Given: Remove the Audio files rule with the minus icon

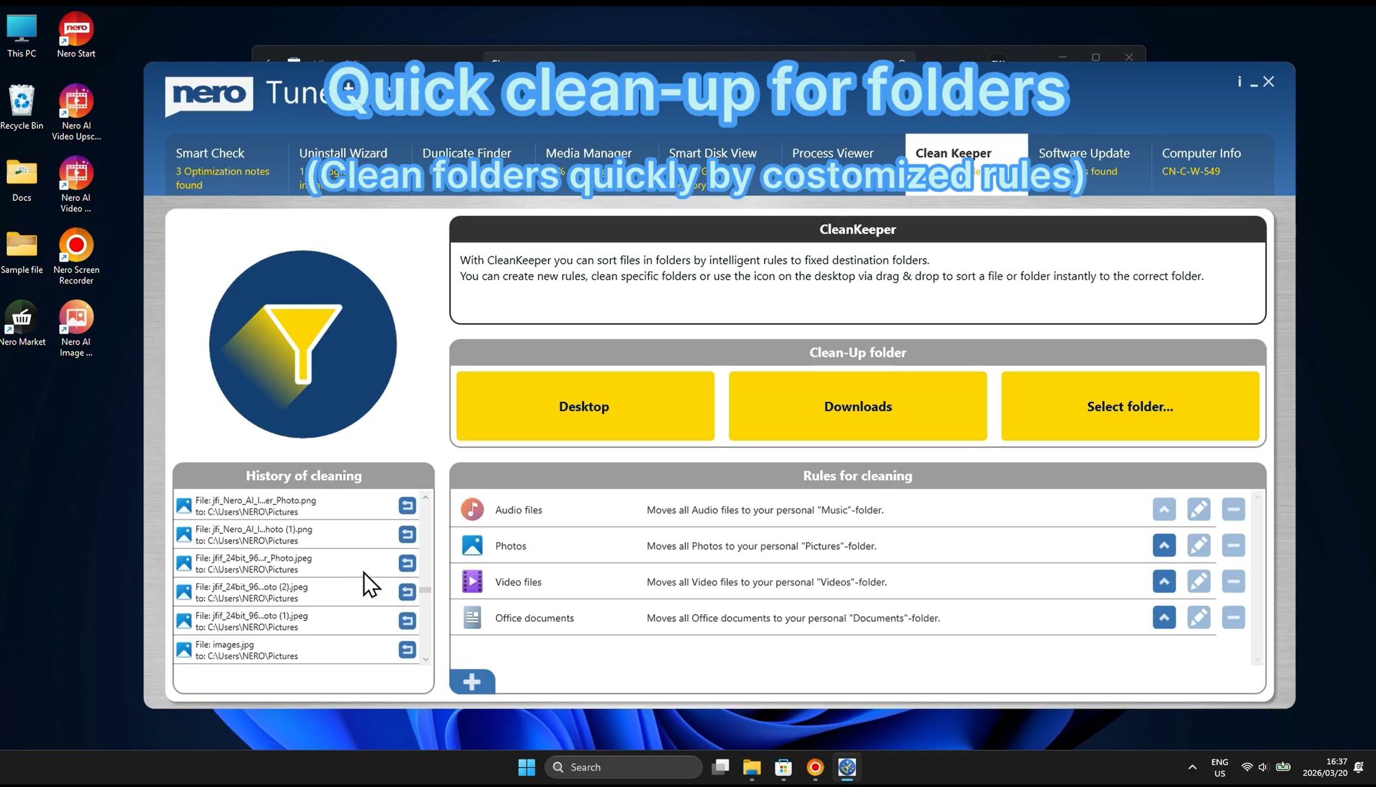Looking at the screenshot, I should click(1233, 509).
